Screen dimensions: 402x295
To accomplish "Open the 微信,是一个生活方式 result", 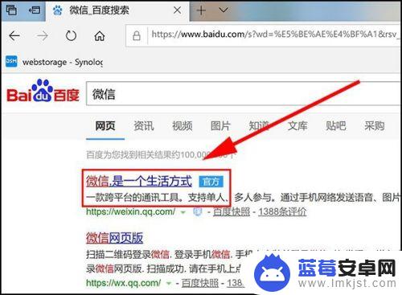I will [139, 181].
